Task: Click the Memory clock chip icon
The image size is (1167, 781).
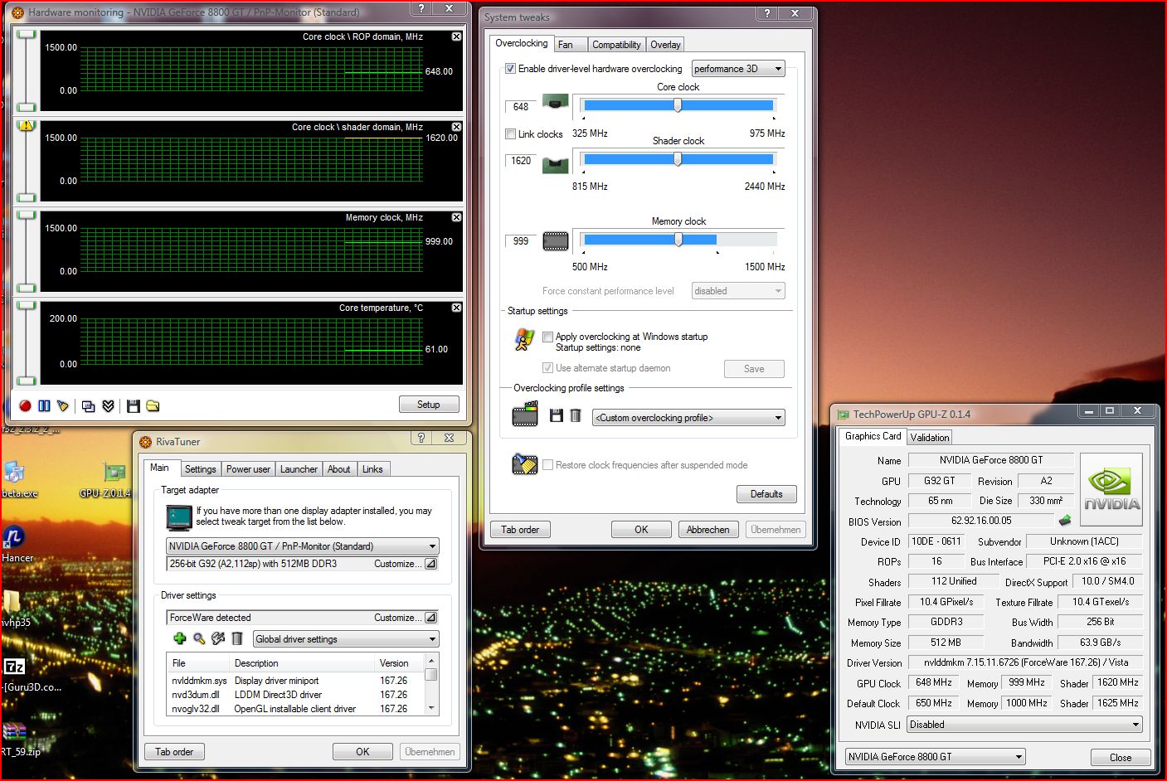Action: 555,241
